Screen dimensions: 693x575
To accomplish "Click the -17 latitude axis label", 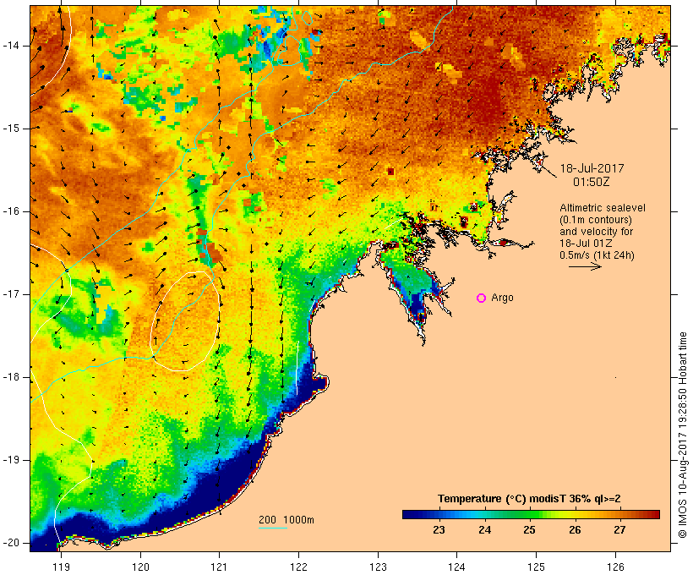I will point(11,294).
